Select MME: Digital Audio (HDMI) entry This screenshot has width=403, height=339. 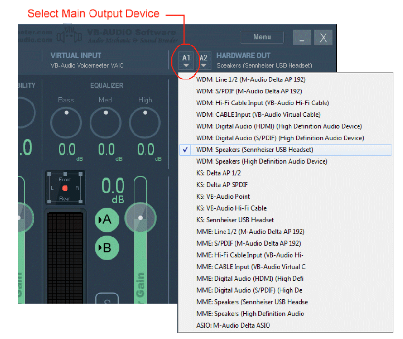click(285, 278)
